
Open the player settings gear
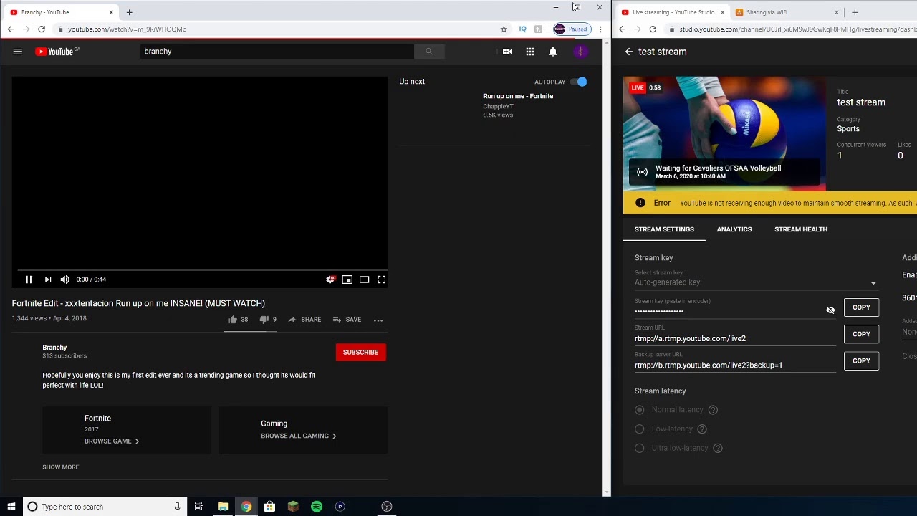(x=330, y=279)
